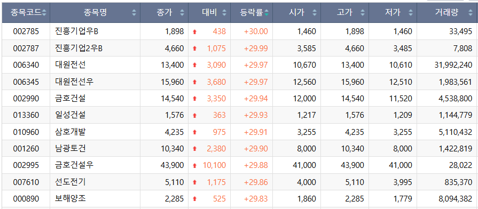Click 선도전기 low price 3,995
Image resolution: width=478 pixels, height=209 pixels.
coord(403,182)
